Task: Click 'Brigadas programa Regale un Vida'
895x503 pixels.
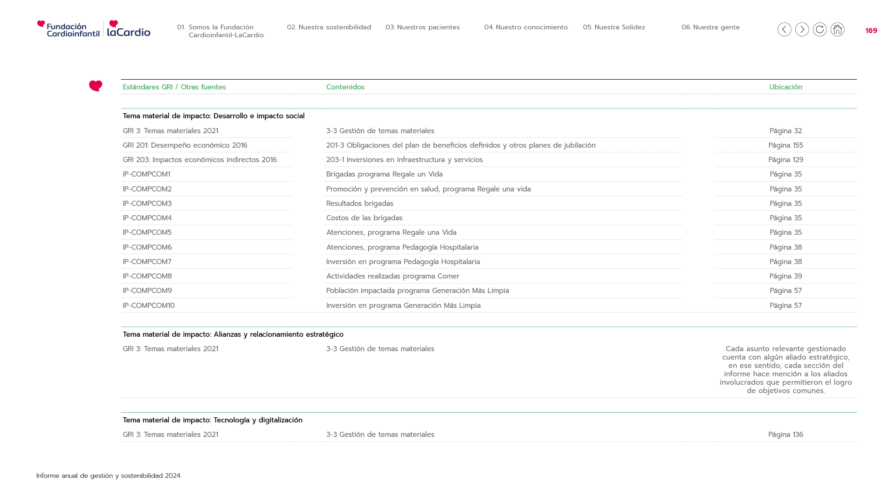Action: 384,174
